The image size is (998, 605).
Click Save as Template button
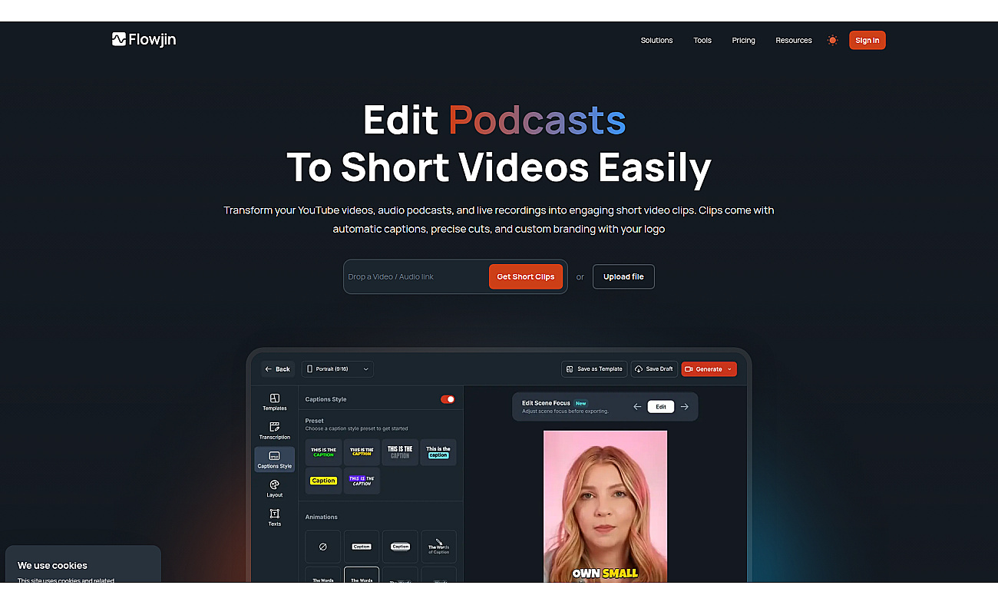pyautogui.click(x=594, y=369)
